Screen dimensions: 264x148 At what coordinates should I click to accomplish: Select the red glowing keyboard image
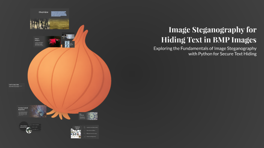pyautogui.click(x=53, y=41)
